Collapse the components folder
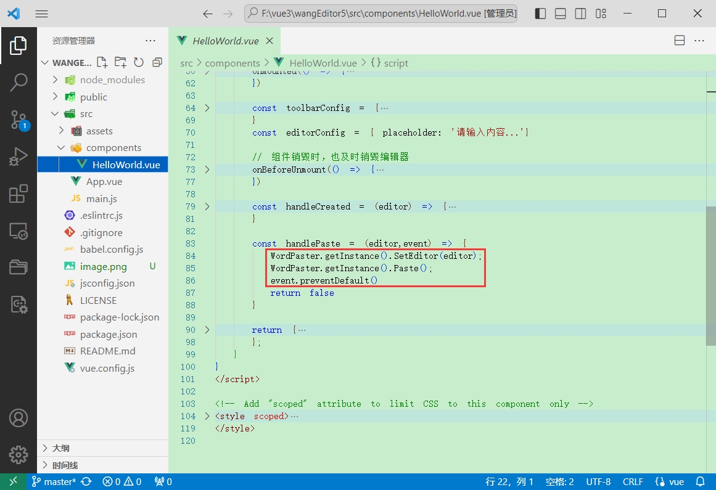The image size is (716, 490). [61, 148]
